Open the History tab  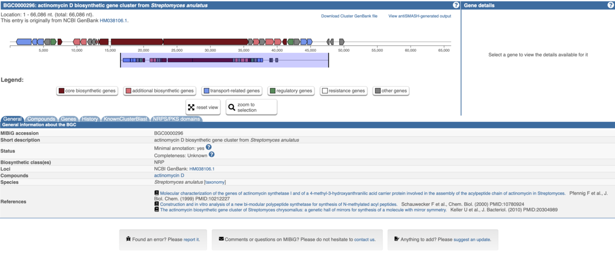tap(90, 119)
